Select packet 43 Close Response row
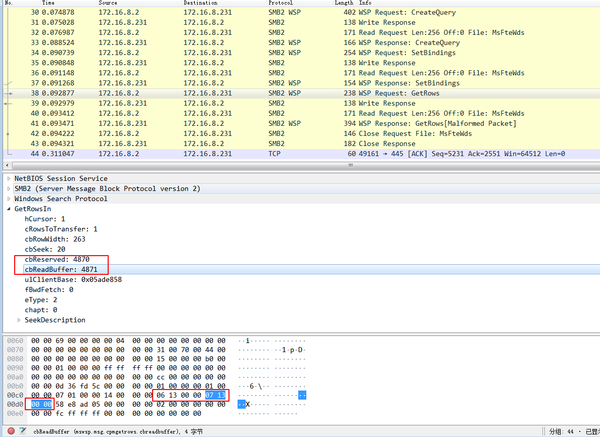The image size is (600, 437). (302, 144)
